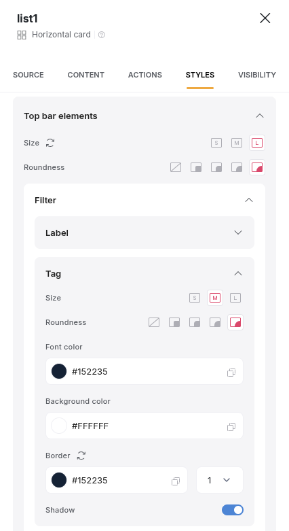Switch to the CONTENT tab
This screenshot has width=289, height=531.
tap(86, 75)
